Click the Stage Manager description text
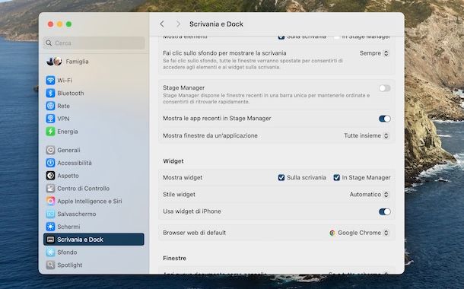 266,99
